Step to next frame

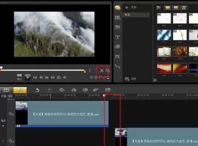coord(47,77)
